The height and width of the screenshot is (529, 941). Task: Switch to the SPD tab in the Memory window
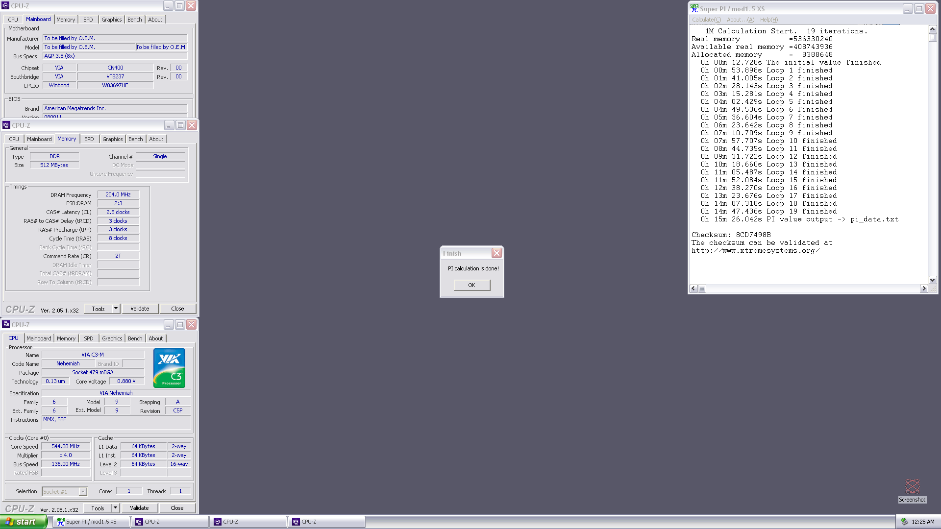89,139
